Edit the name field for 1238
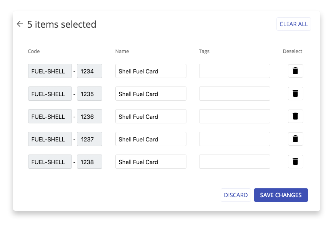Viewport: 331px width, 226px height. coord(151,162)
